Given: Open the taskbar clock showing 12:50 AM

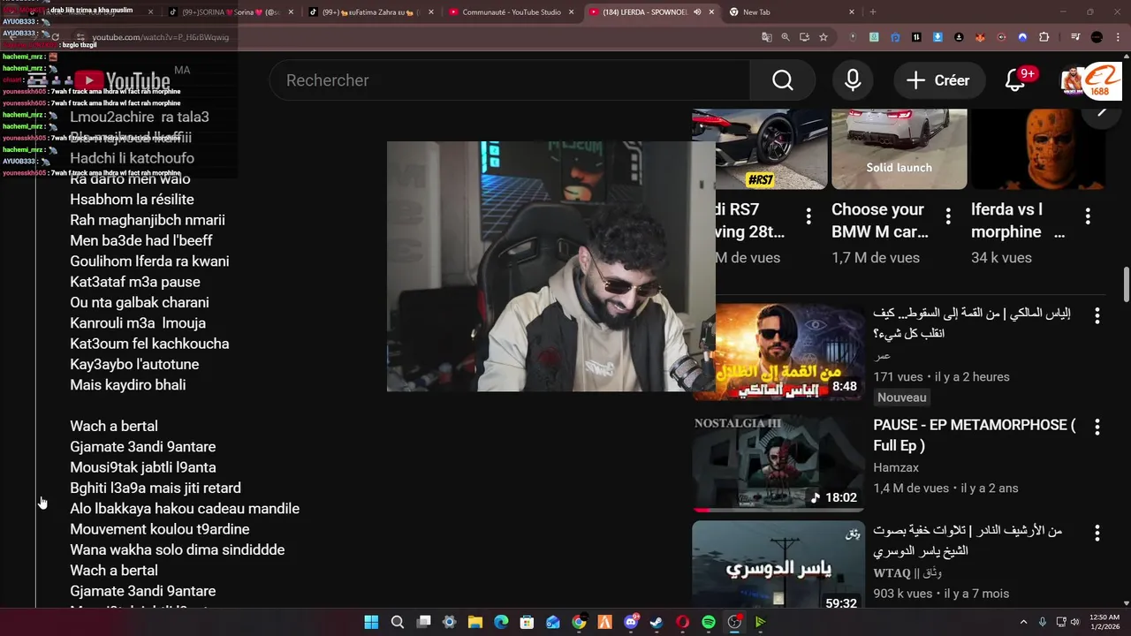Looking at the screenshot, I should 1104,623.
